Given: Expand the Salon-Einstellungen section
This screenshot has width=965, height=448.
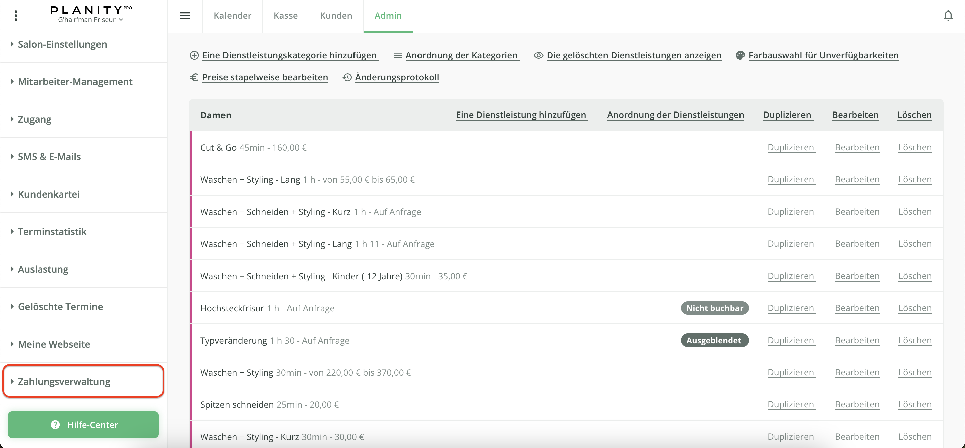Looking at the screenshot, I should (62, 44).
